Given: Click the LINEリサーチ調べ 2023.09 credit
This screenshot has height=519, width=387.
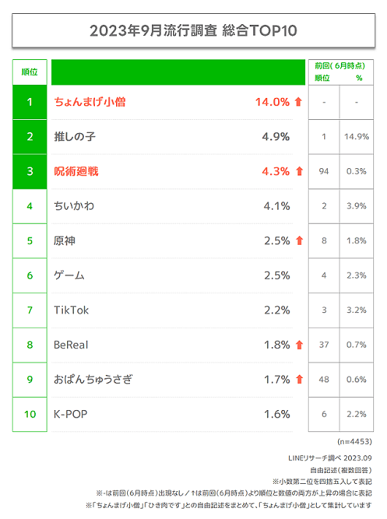Looking at the screenshot, I should 330,458.
